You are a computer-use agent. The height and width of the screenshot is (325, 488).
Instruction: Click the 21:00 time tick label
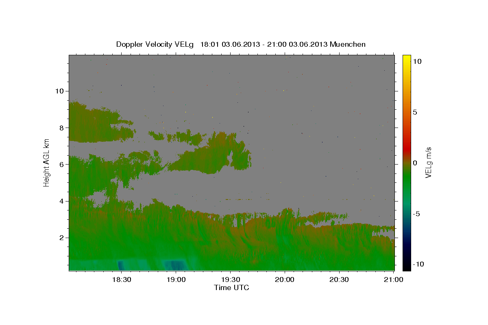coord(394,279)
